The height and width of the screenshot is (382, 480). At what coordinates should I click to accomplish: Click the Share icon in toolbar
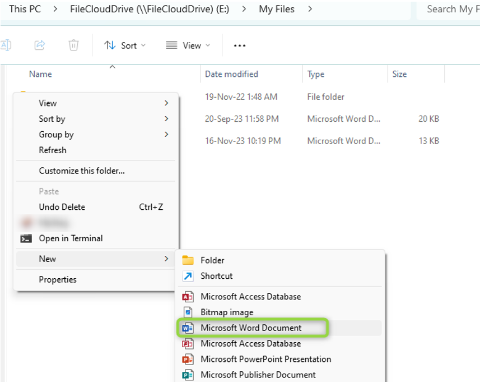[40, 45]
